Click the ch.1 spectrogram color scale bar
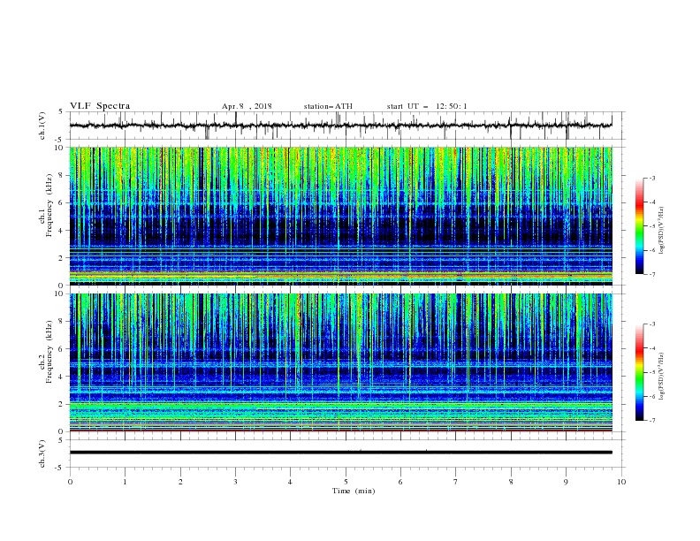The width and height of the screenshot is (700, 541). tap(639, 226)
